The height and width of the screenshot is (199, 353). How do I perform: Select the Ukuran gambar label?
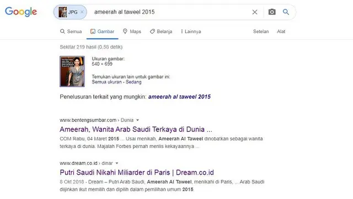108,59
